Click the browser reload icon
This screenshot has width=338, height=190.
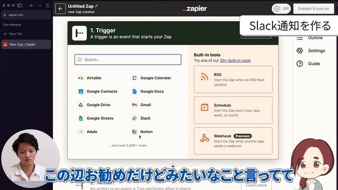pos(48,6)
